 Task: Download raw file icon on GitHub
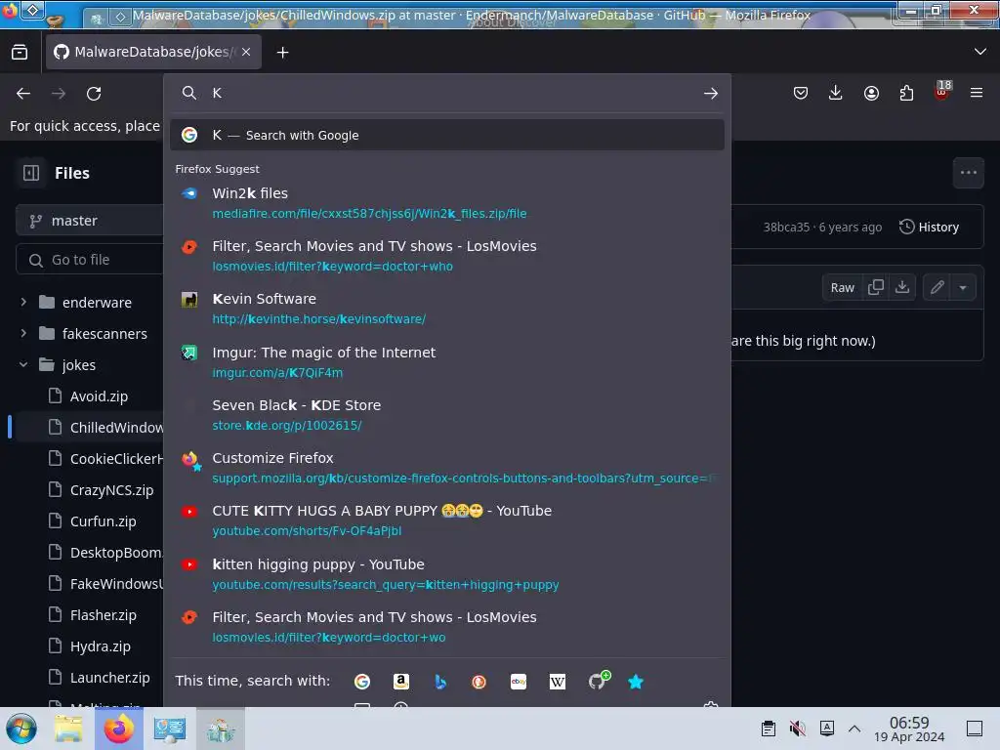pyautogui.click(x=901, y=287)
